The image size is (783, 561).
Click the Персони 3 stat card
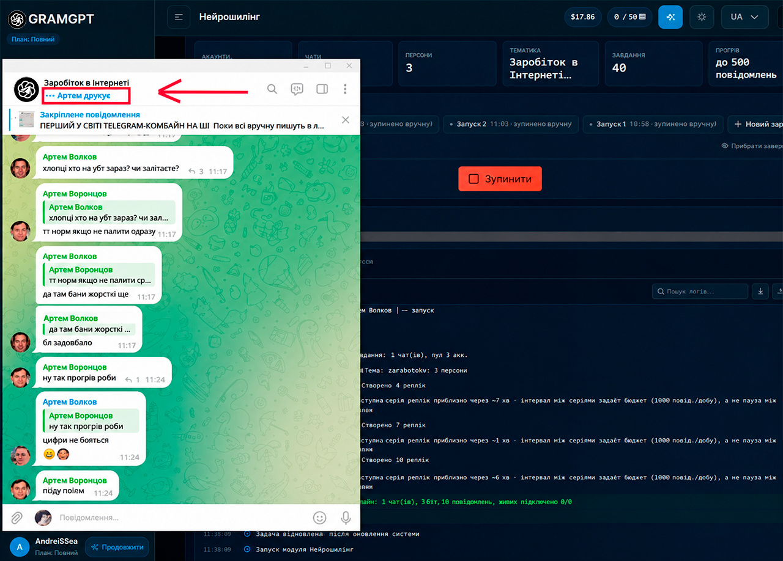(x=447, y=64)
